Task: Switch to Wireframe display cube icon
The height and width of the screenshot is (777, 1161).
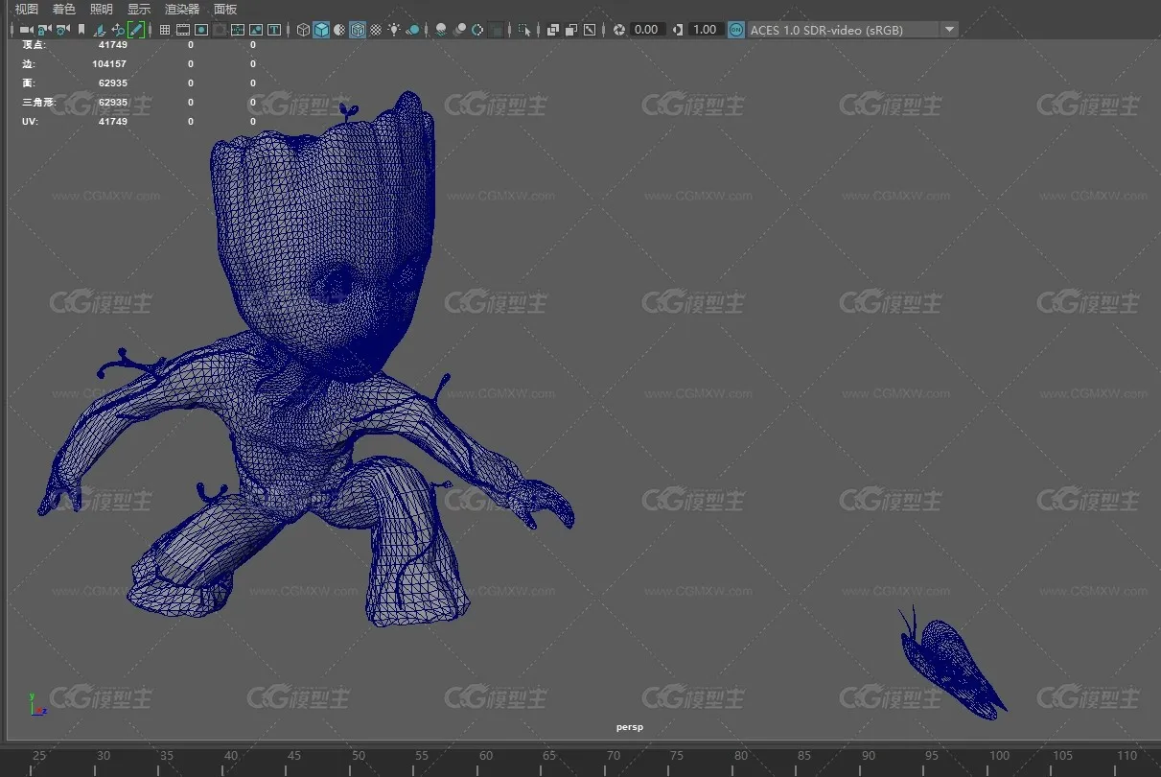Action: [303, 30]
